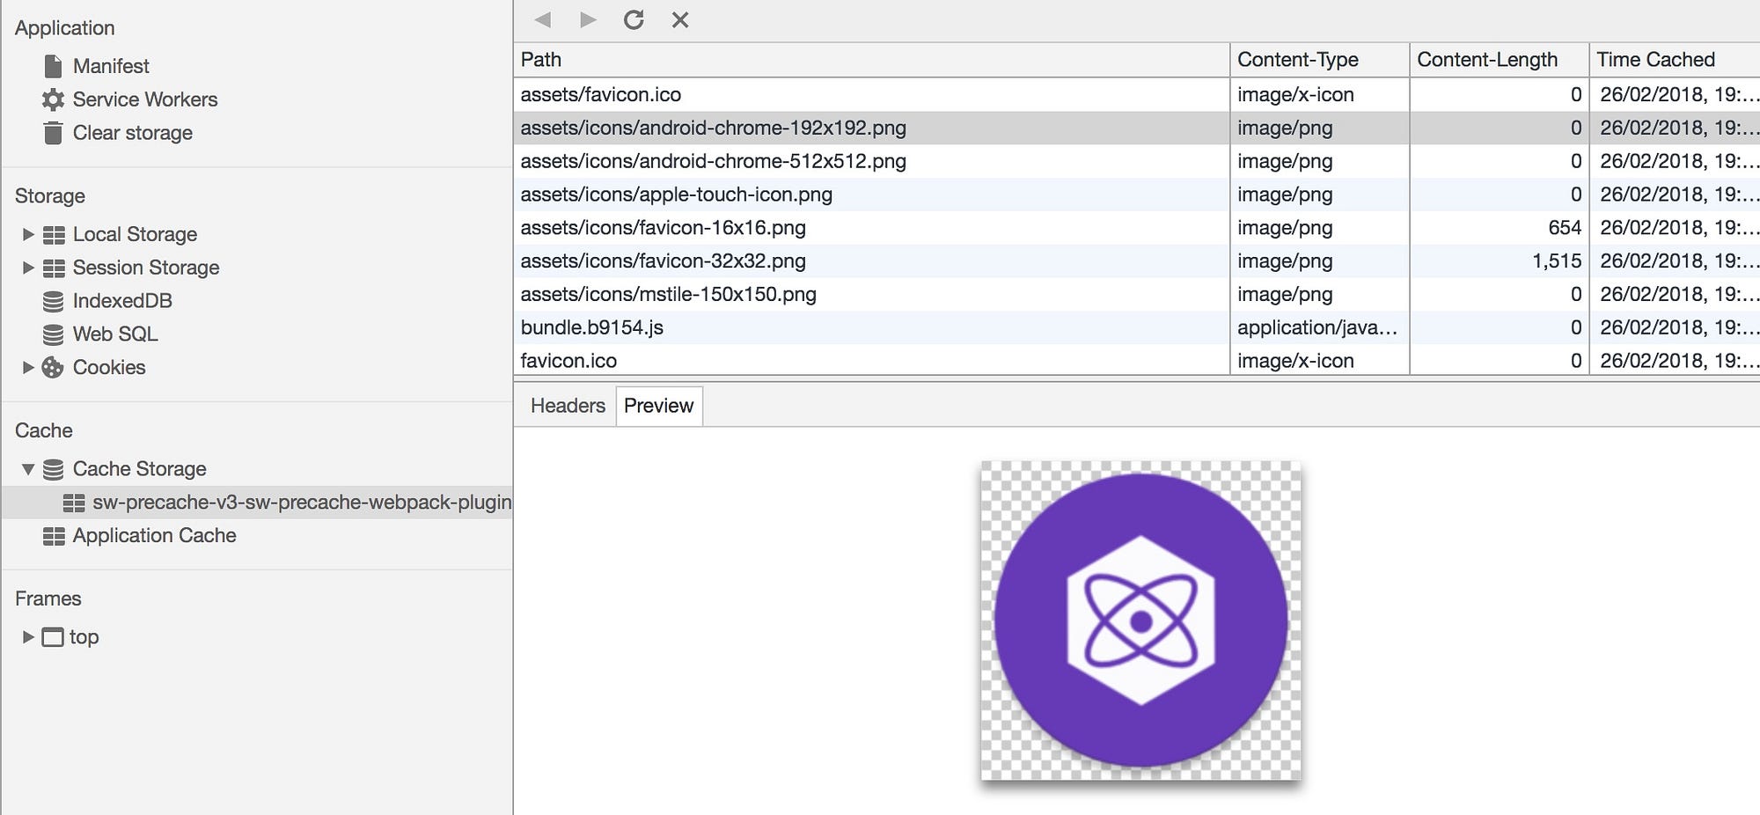This screenshot has height=815, width=1760.
Task: Select Application Cache item
Action: point(155,536)
